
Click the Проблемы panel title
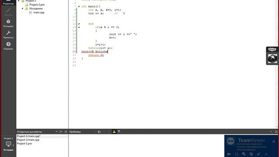pyautogui.click(x=75, y=132)
